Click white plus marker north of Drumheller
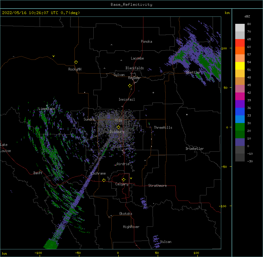The image size is (263, 257). pyautogui.click(x=187, y=114)
